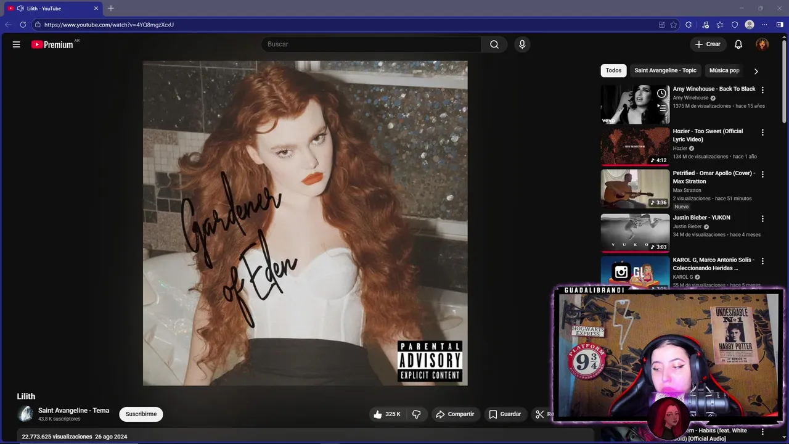Open options for Hozier Too Sweet video
Viewport: 789px width, 444px height.
pos(762,132)
